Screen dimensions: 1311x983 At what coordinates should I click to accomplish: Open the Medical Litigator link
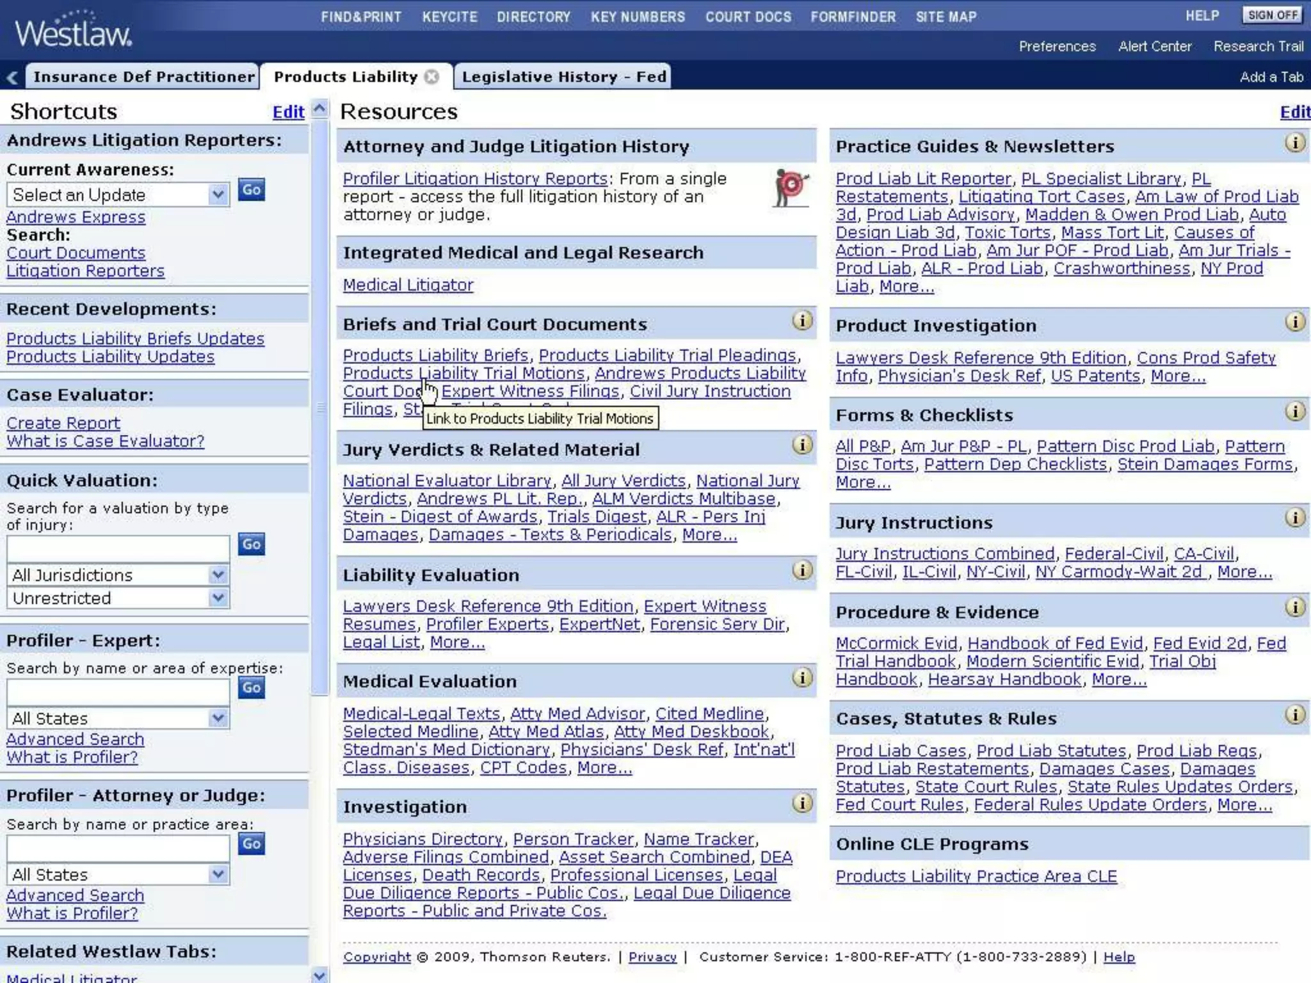[408, 285]
